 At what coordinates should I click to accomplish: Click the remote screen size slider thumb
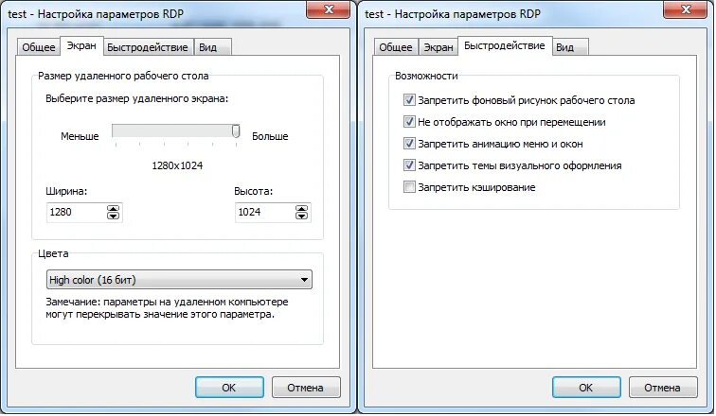click(236, 131)
